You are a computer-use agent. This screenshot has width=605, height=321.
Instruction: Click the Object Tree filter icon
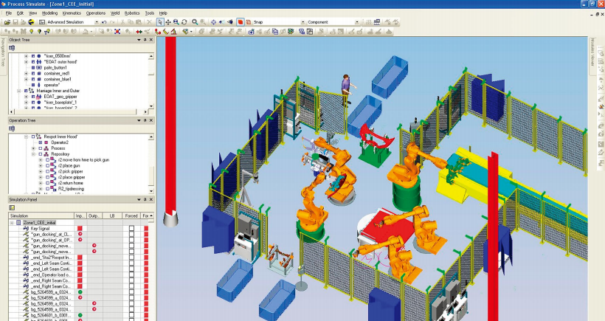coord(12,48)
